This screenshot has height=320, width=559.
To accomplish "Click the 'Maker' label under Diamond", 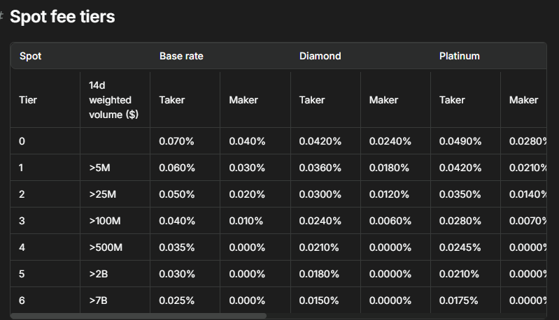I will click(383, 100).
